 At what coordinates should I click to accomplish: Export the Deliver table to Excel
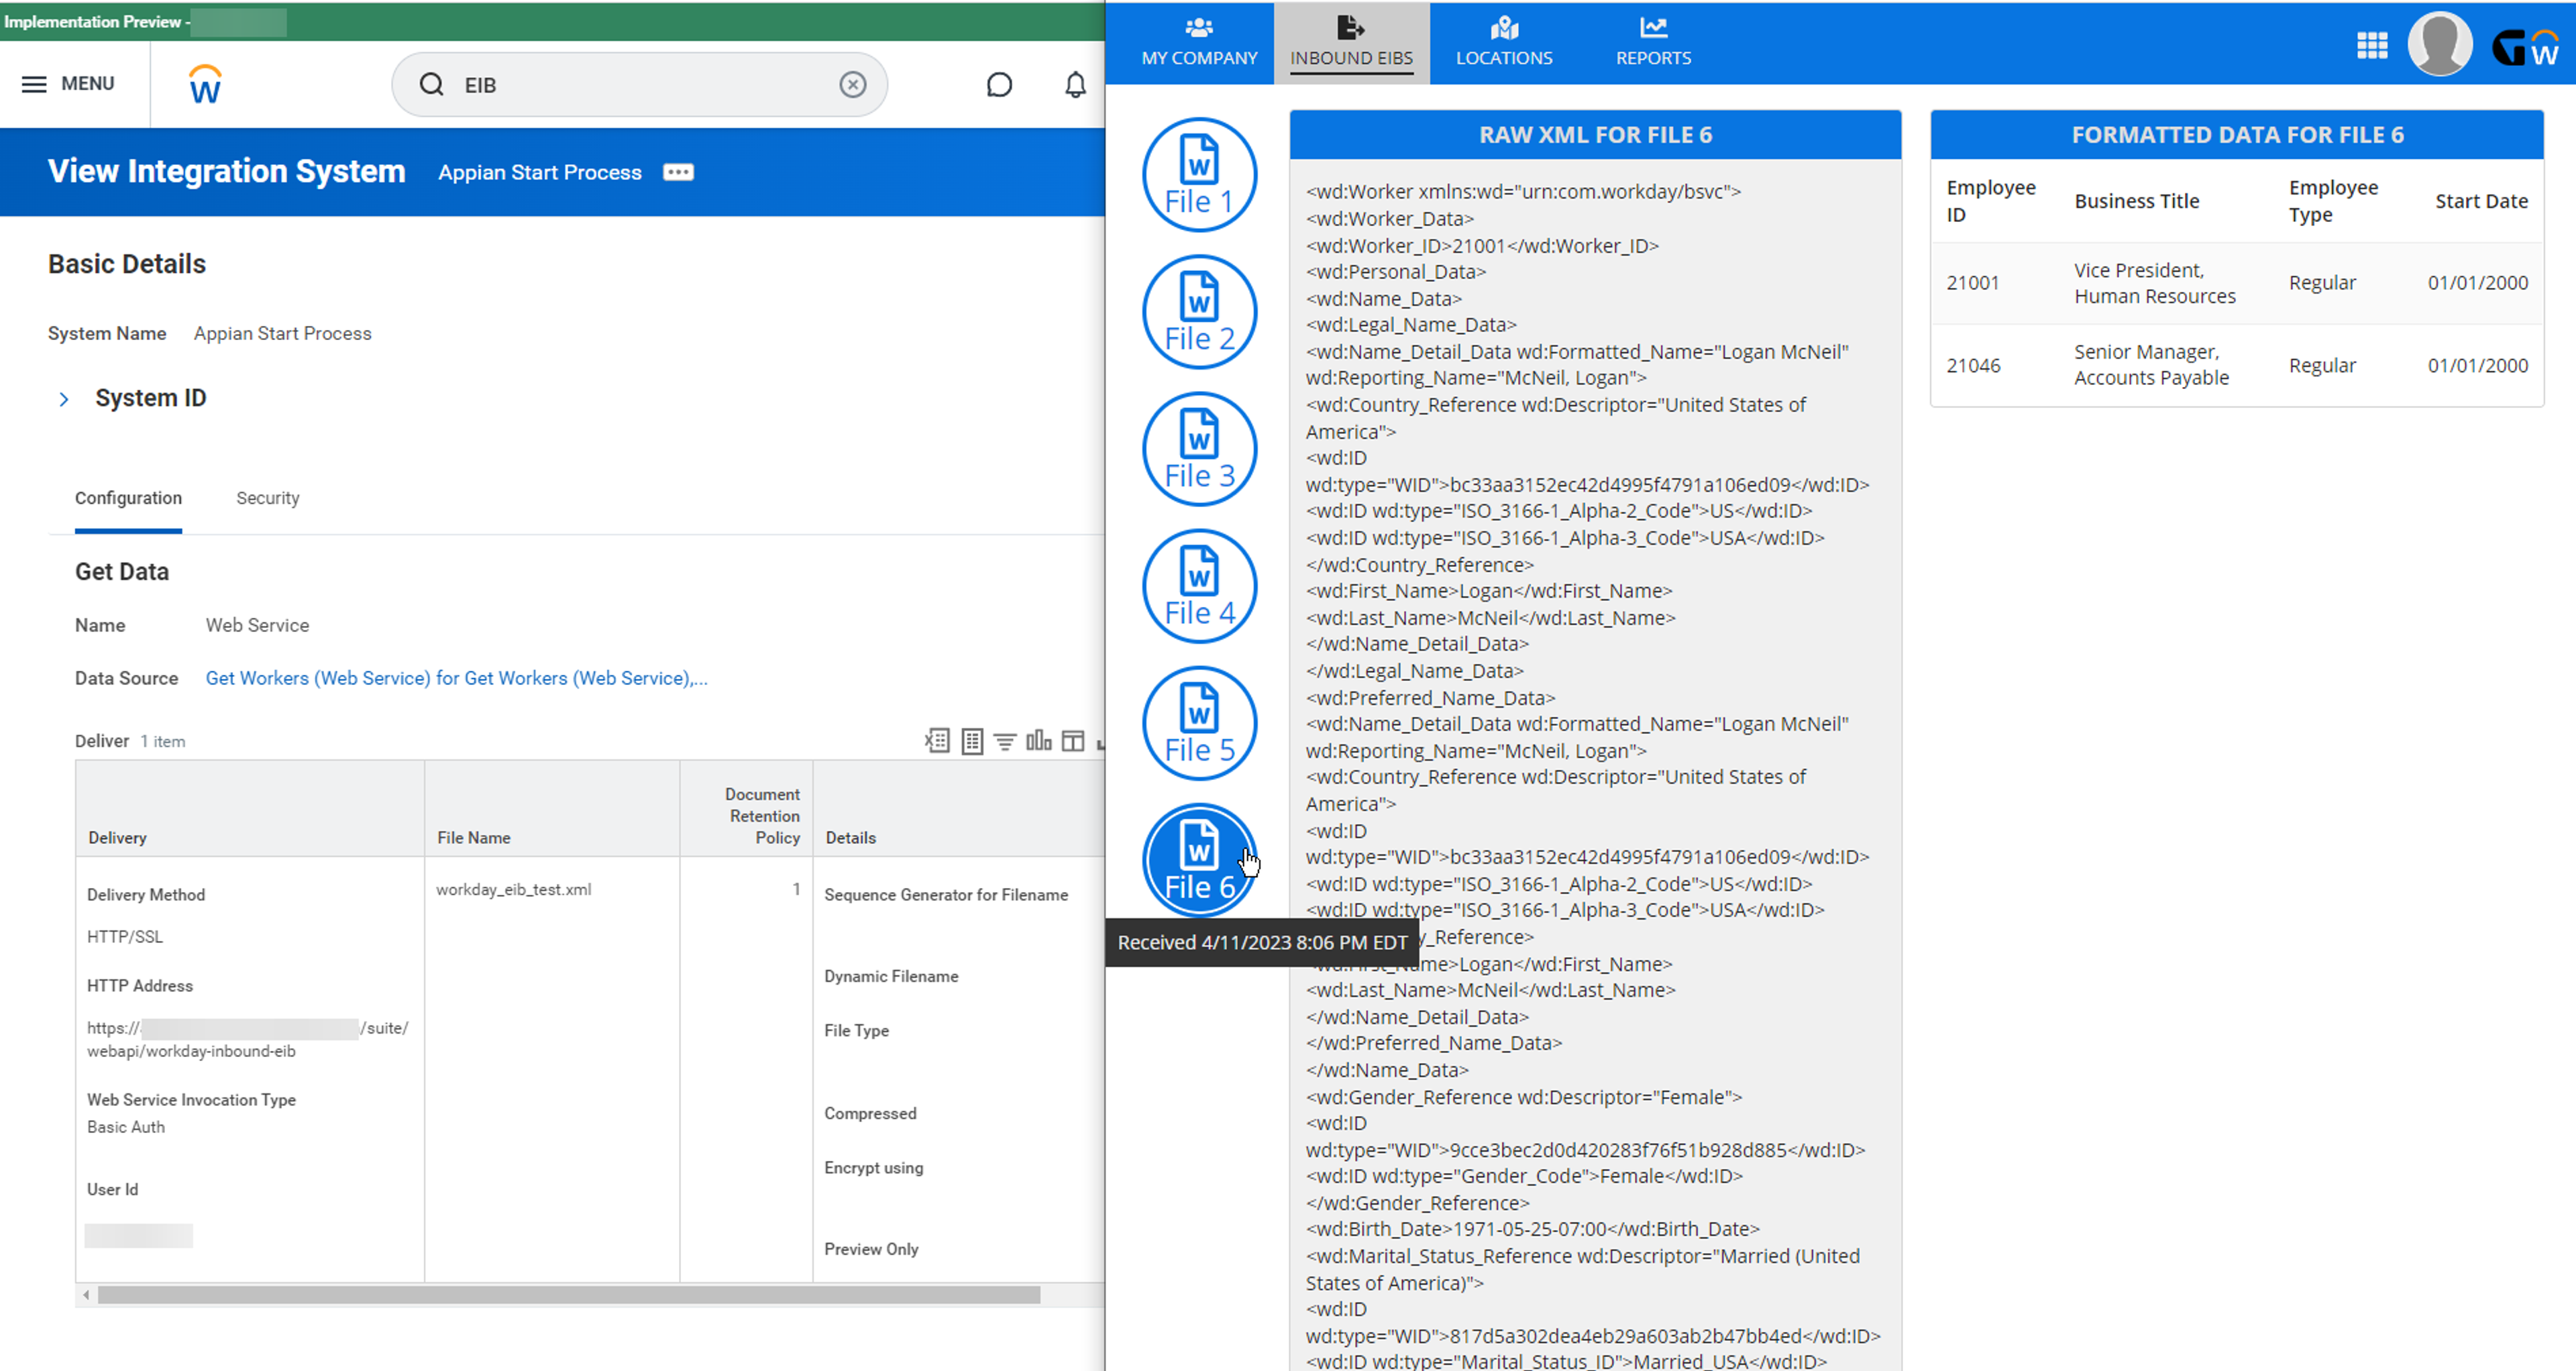tap(937, 741)
